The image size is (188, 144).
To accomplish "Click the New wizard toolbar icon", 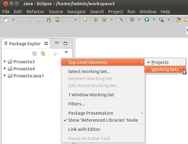I will [6, 20].
